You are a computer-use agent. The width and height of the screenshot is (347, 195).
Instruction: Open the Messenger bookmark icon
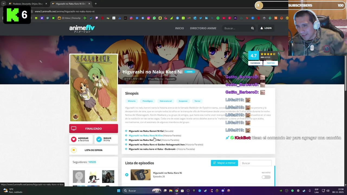[x=137, y=18]
